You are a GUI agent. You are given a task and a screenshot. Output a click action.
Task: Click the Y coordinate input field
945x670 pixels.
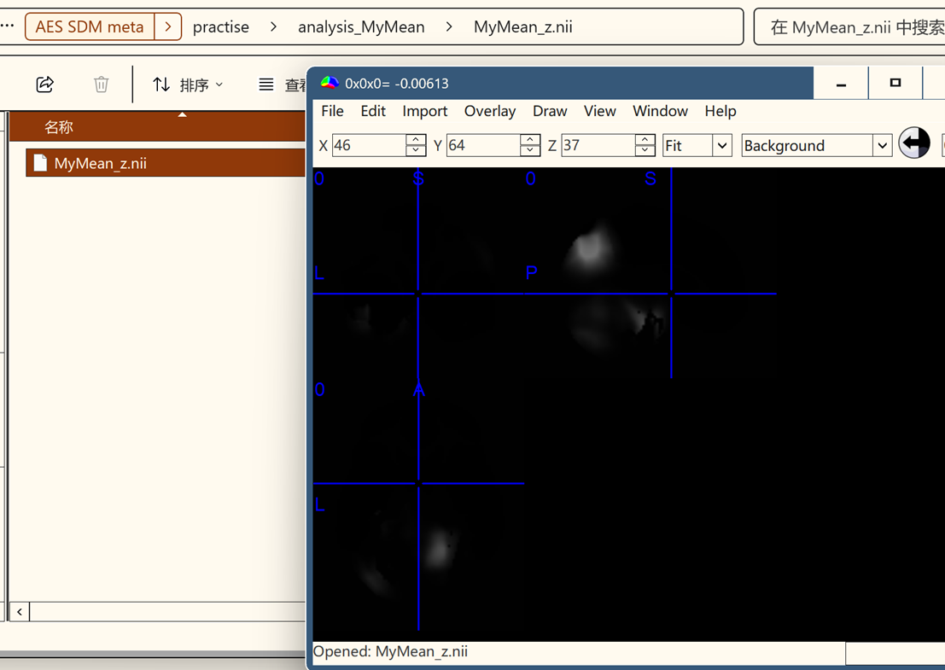coord(482,146)
